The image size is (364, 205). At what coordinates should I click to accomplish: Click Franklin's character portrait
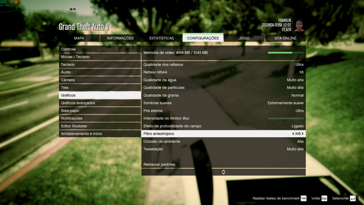[x=299, y=25]
